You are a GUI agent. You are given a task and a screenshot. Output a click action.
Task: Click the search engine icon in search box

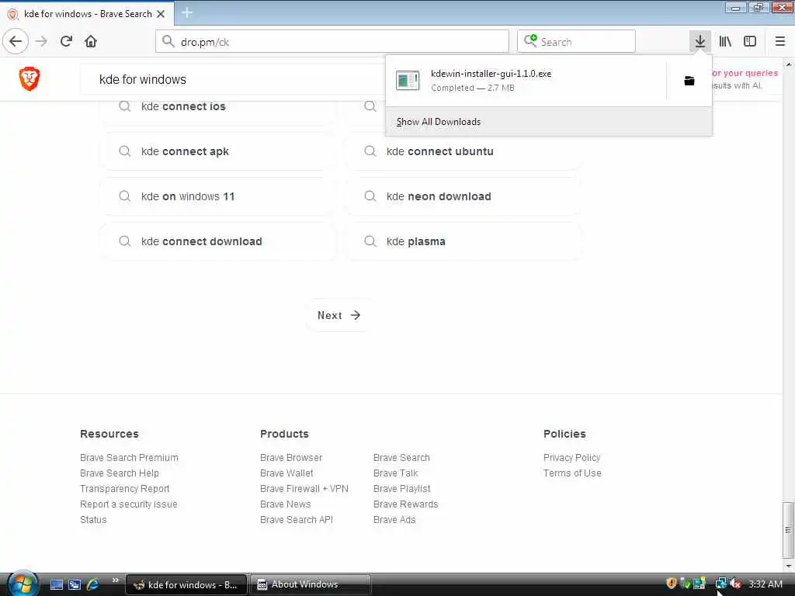click(x=530, y=40)
